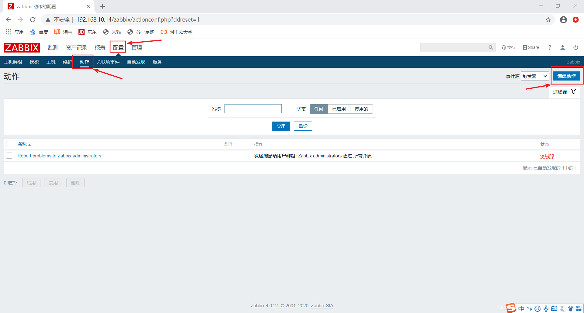Click the browser address bar URL
584x313 pixels.
click(x=138, y=20)
